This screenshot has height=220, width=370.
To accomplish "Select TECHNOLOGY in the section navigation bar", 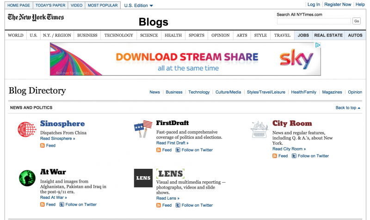I will [119, 36].
